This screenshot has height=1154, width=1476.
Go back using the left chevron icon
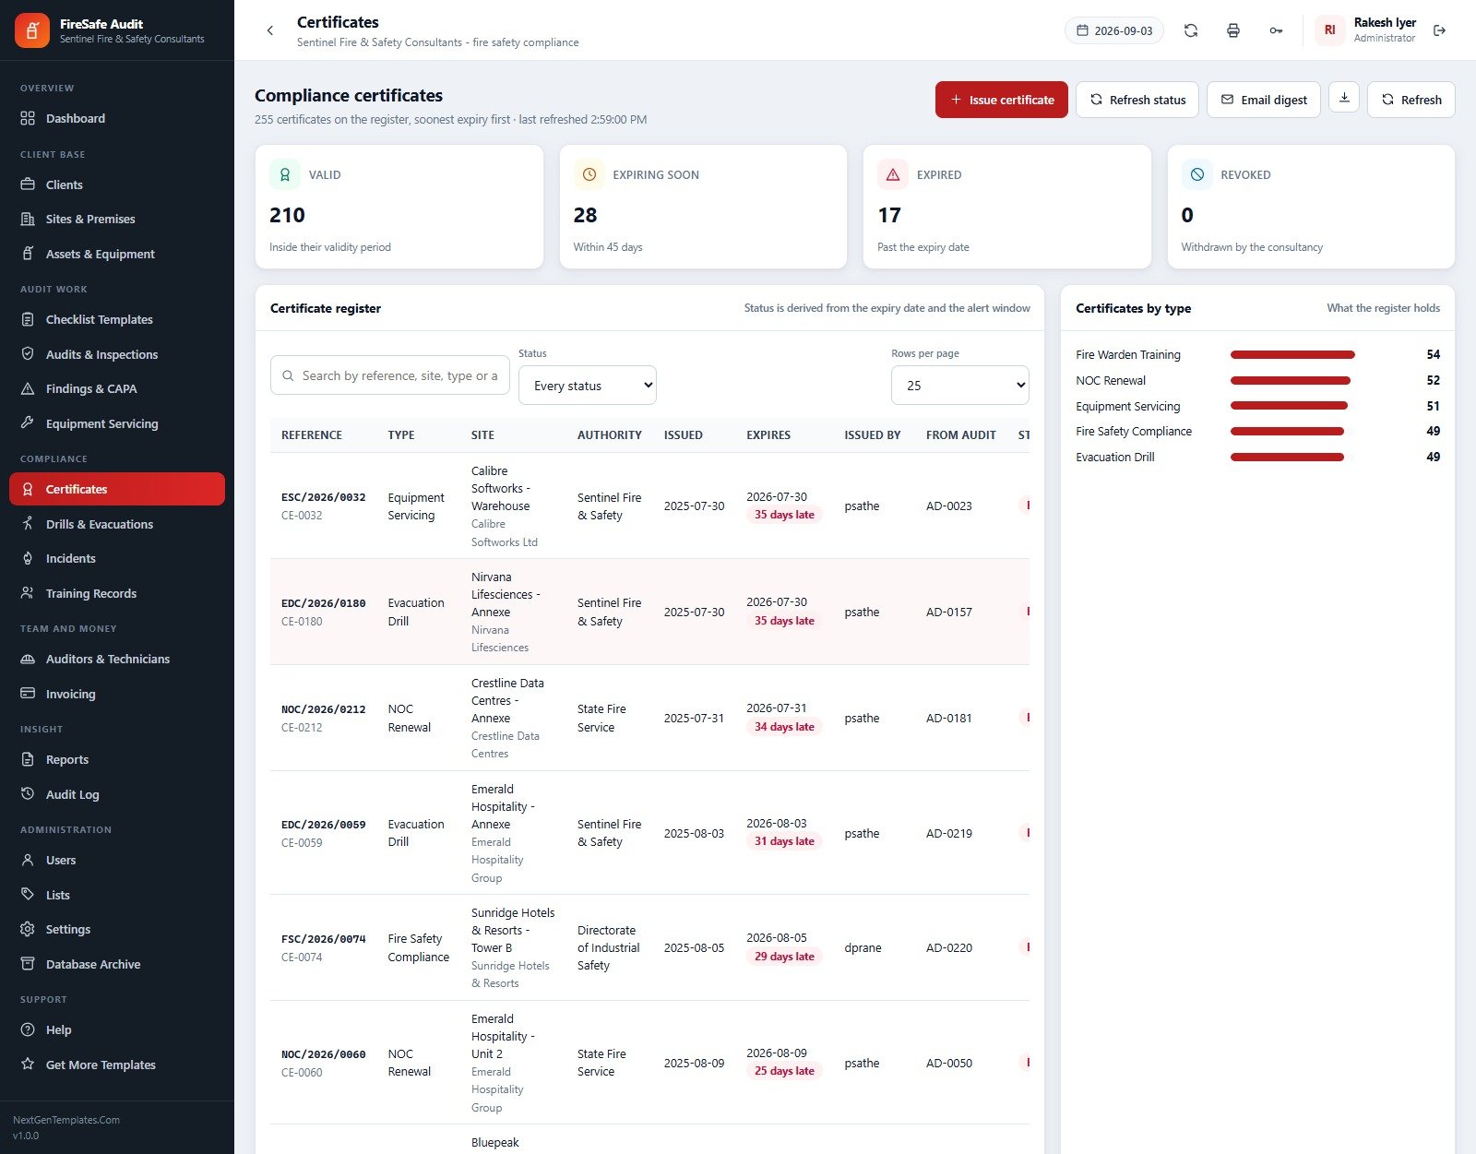coord(270,30)
